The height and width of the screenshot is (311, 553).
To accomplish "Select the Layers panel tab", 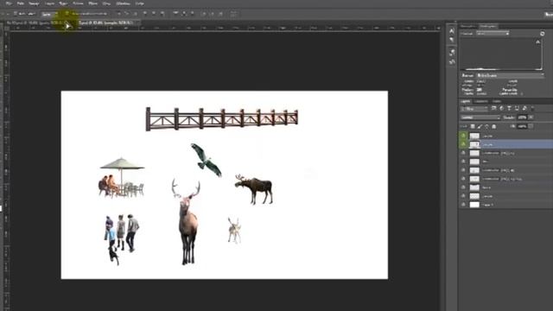I will click(465, 102).
